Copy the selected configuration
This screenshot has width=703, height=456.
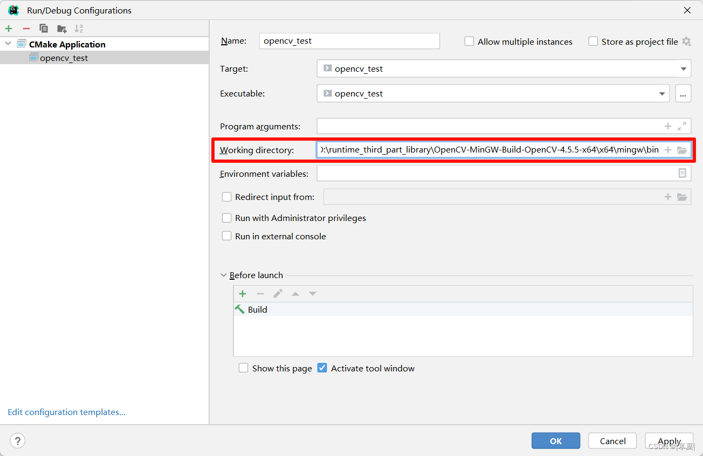click(x=44, y=29)
